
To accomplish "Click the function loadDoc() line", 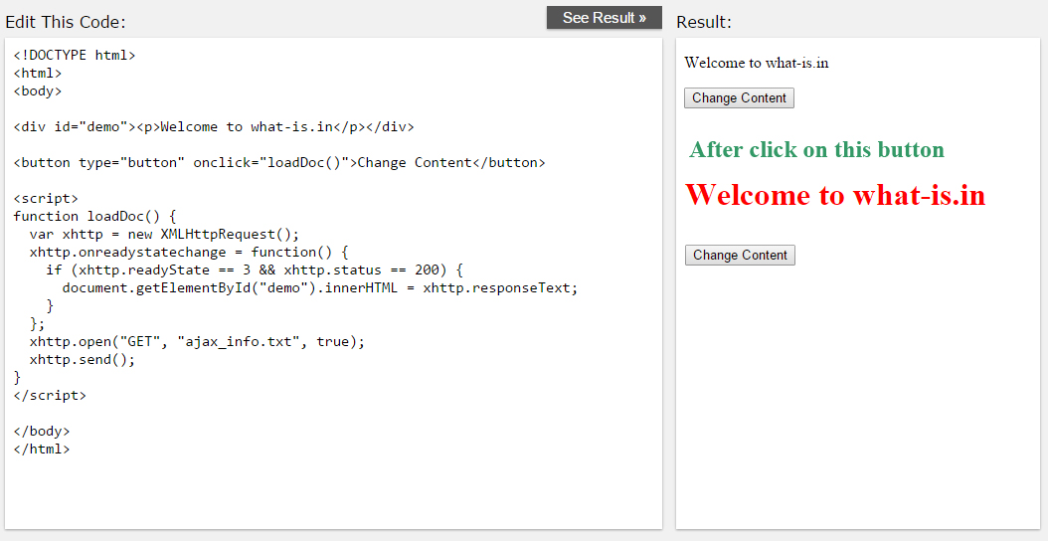I will click(94, 216).
